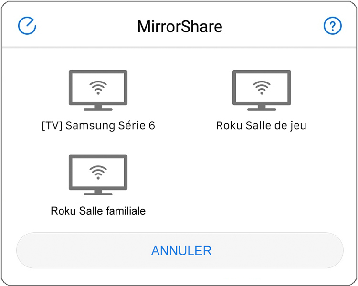Click the "Roku Salle de jeu" device name
The width and height of the screenshot is (358, 286).
[261, 126]
